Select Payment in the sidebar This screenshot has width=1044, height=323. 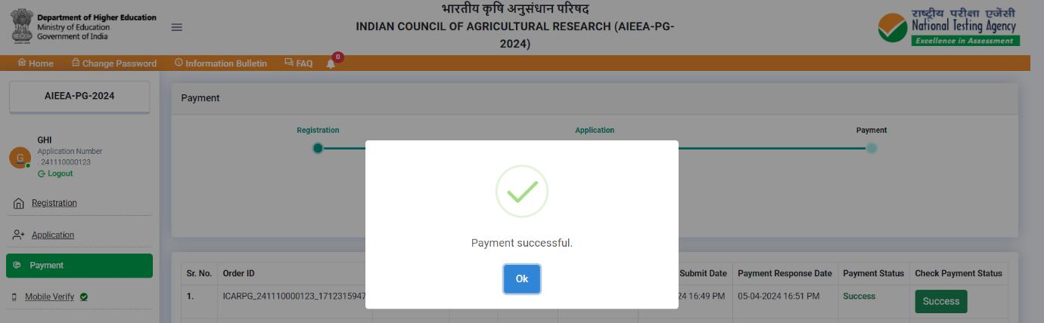coord(79,266)
